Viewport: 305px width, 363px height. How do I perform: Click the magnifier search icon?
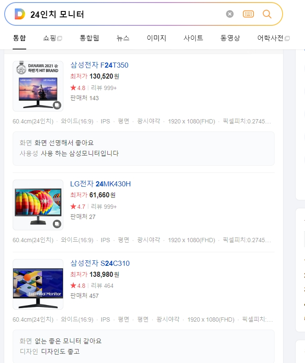click(x=267, y=14)
